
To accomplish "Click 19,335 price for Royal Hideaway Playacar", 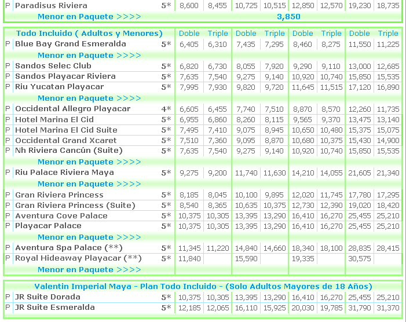I will (x=303, y=258).
